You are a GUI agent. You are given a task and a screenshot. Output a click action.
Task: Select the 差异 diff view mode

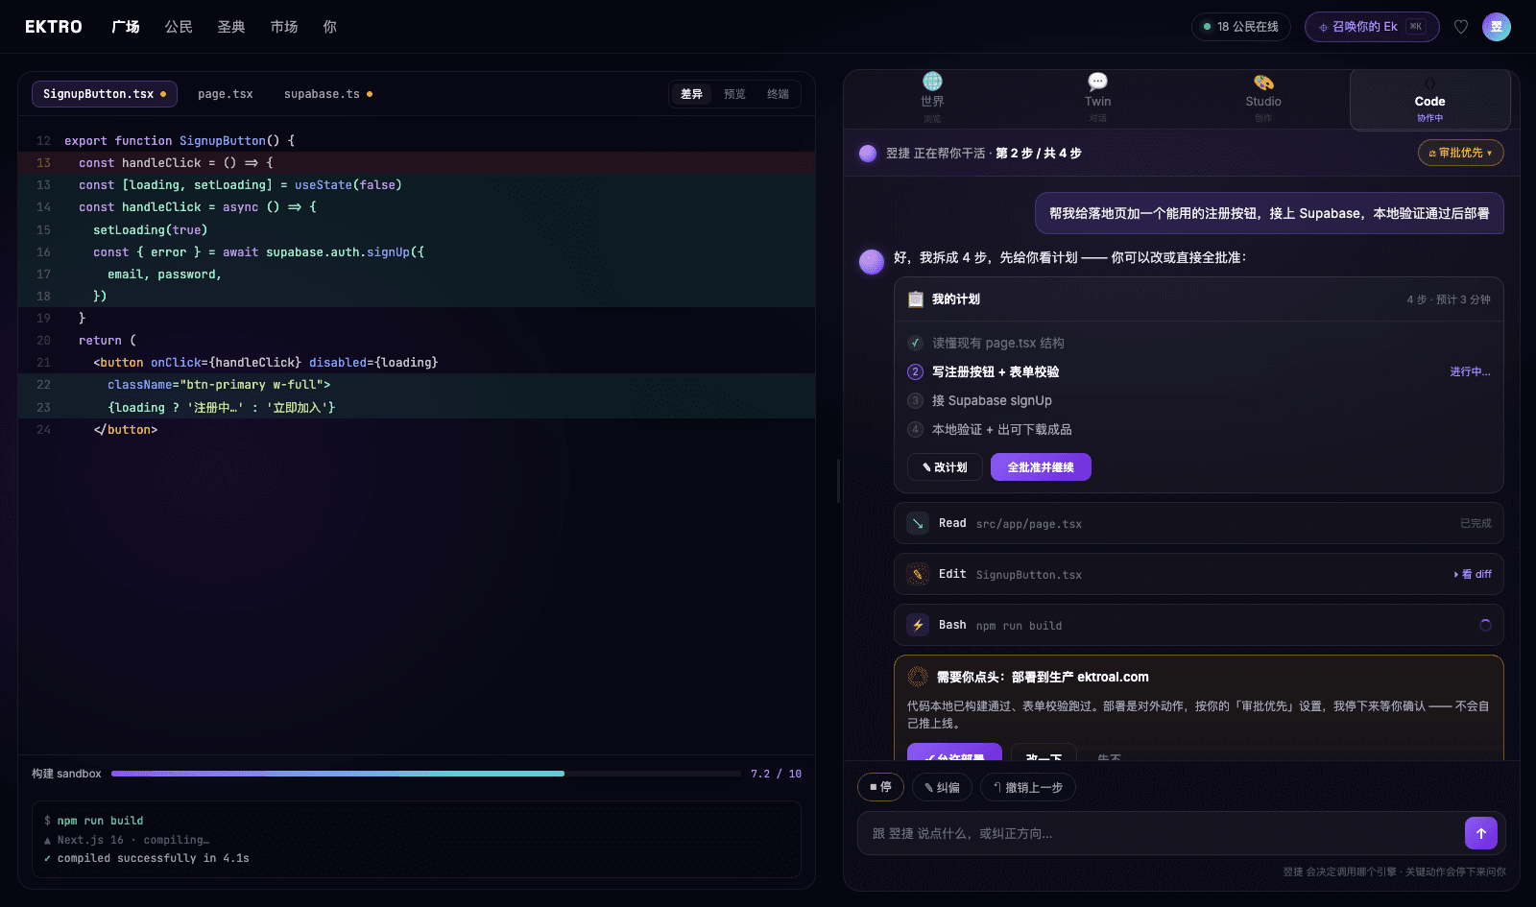pyautogui.click(x=691, y=94)
